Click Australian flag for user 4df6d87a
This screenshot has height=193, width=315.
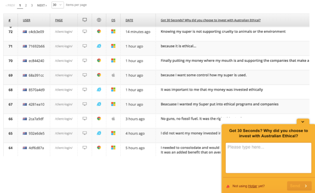click(25, 148)
